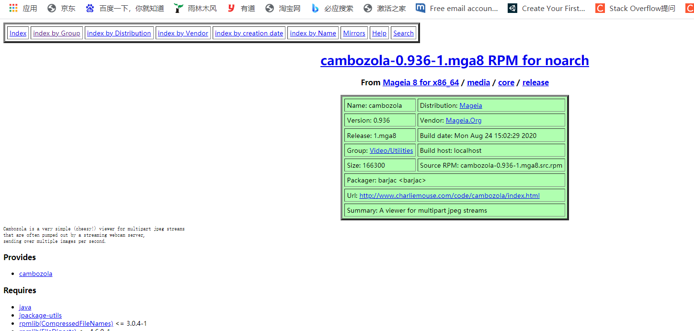Open index by Vendor
694x331 pixels.
coord(183,33)
